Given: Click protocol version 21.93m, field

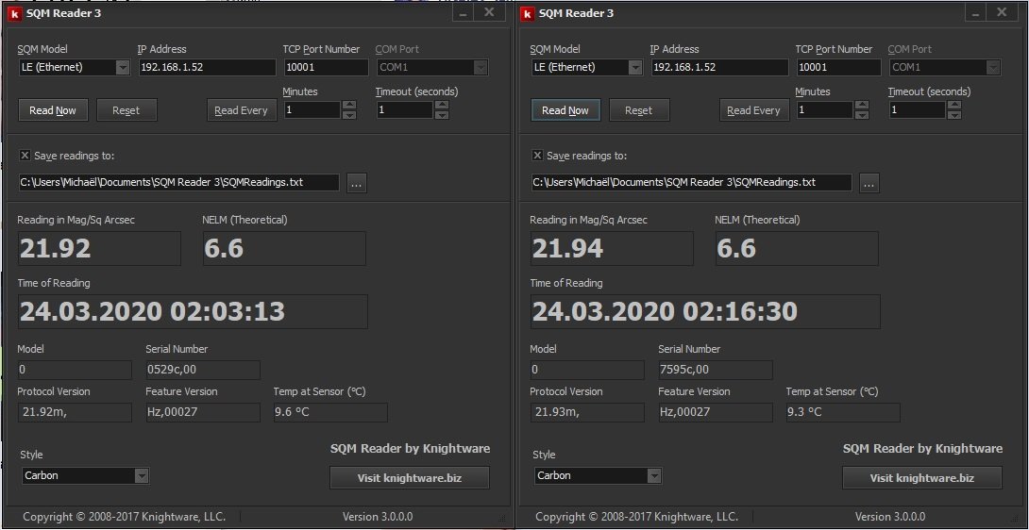Looking at the screenshot, I should tap(587, 412).
